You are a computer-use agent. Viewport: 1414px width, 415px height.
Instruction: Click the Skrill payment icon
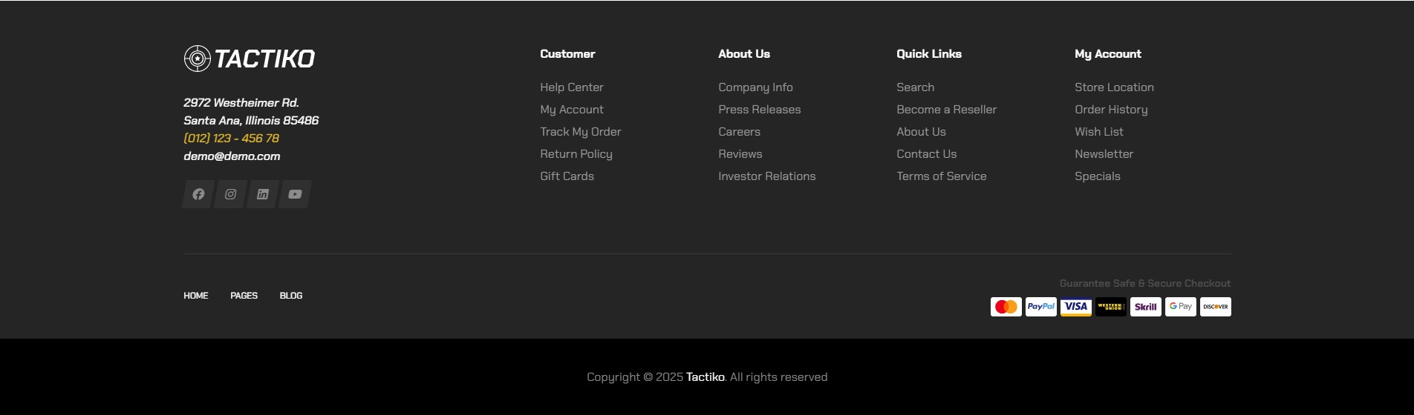coord(1146,307)
